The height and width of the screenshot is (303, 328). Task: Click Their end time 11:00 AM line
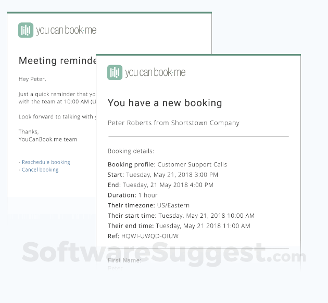[x=179, y=226]
